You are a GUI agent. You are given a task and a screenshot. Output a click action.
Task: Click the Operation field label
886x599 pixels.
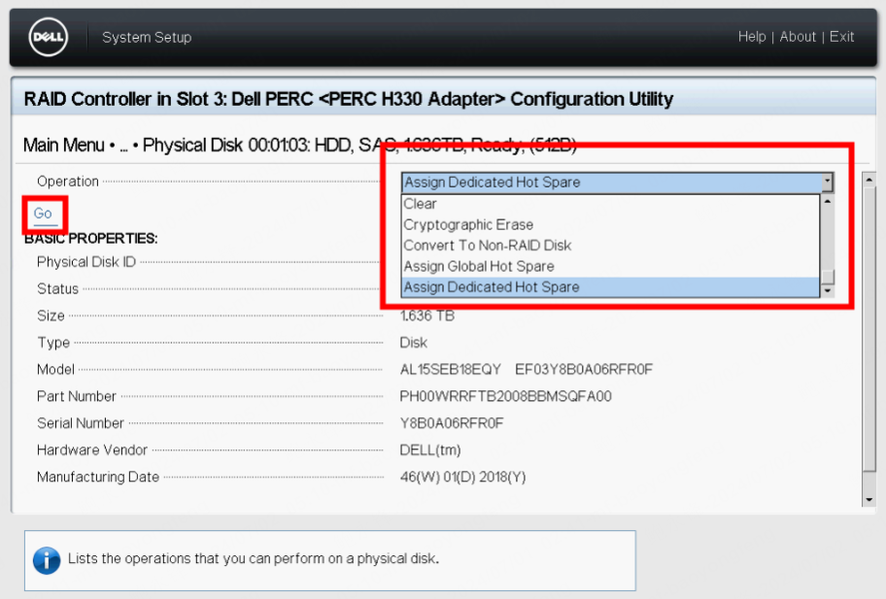click(68, 182)
